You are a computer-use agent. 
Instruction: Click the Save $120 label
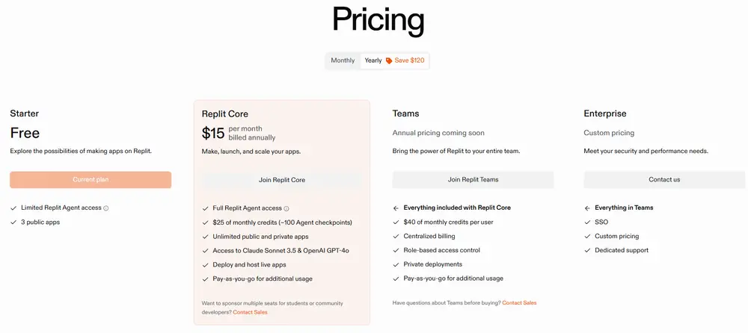click(x=410, y=60)
